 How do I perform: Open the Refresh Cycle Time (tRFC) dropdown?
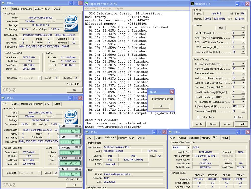pos(243,68)
